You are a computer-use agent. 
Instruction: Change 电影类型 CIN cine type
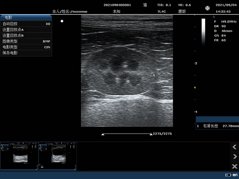tap(26, 47)
